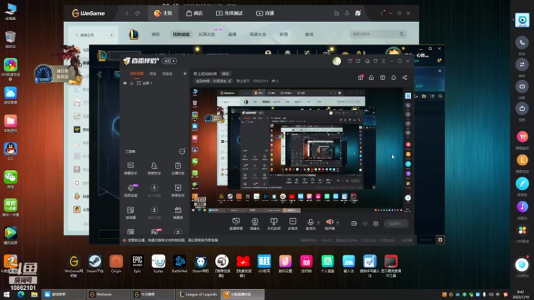The height and width of the screenshot is (300, 534).
Task: Switch to WeGame's 先锋测试 tab
Action: point(229,13)
